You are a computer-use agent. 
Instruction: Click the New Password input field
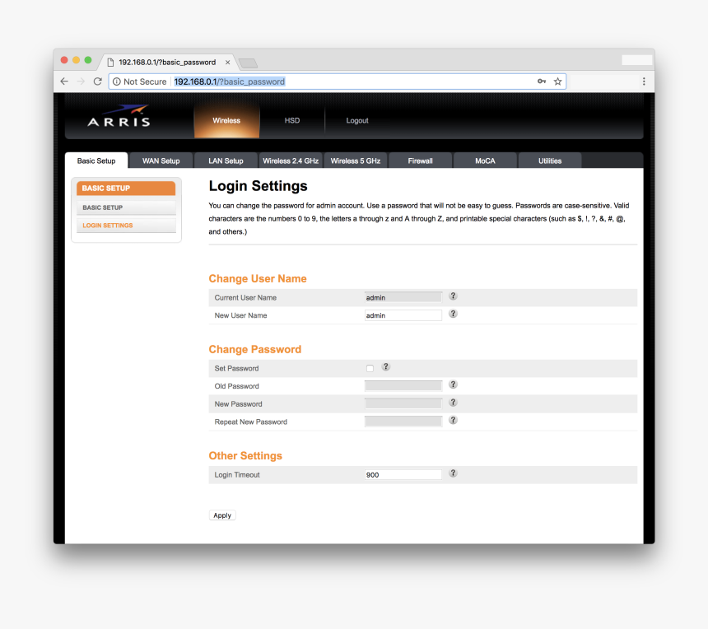[403, 403]
